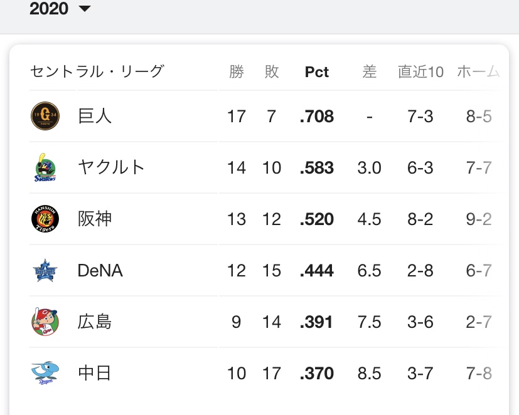The image size is (519, 415).
Task: Open the 広島 team page
Action: pos(95,322)
